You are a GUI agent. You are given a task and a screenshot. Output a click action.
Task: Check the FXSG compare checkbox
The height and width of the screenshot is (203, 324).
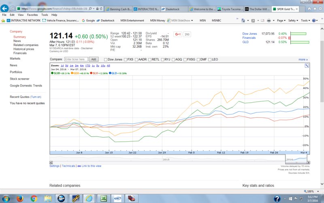pos(185,60)
